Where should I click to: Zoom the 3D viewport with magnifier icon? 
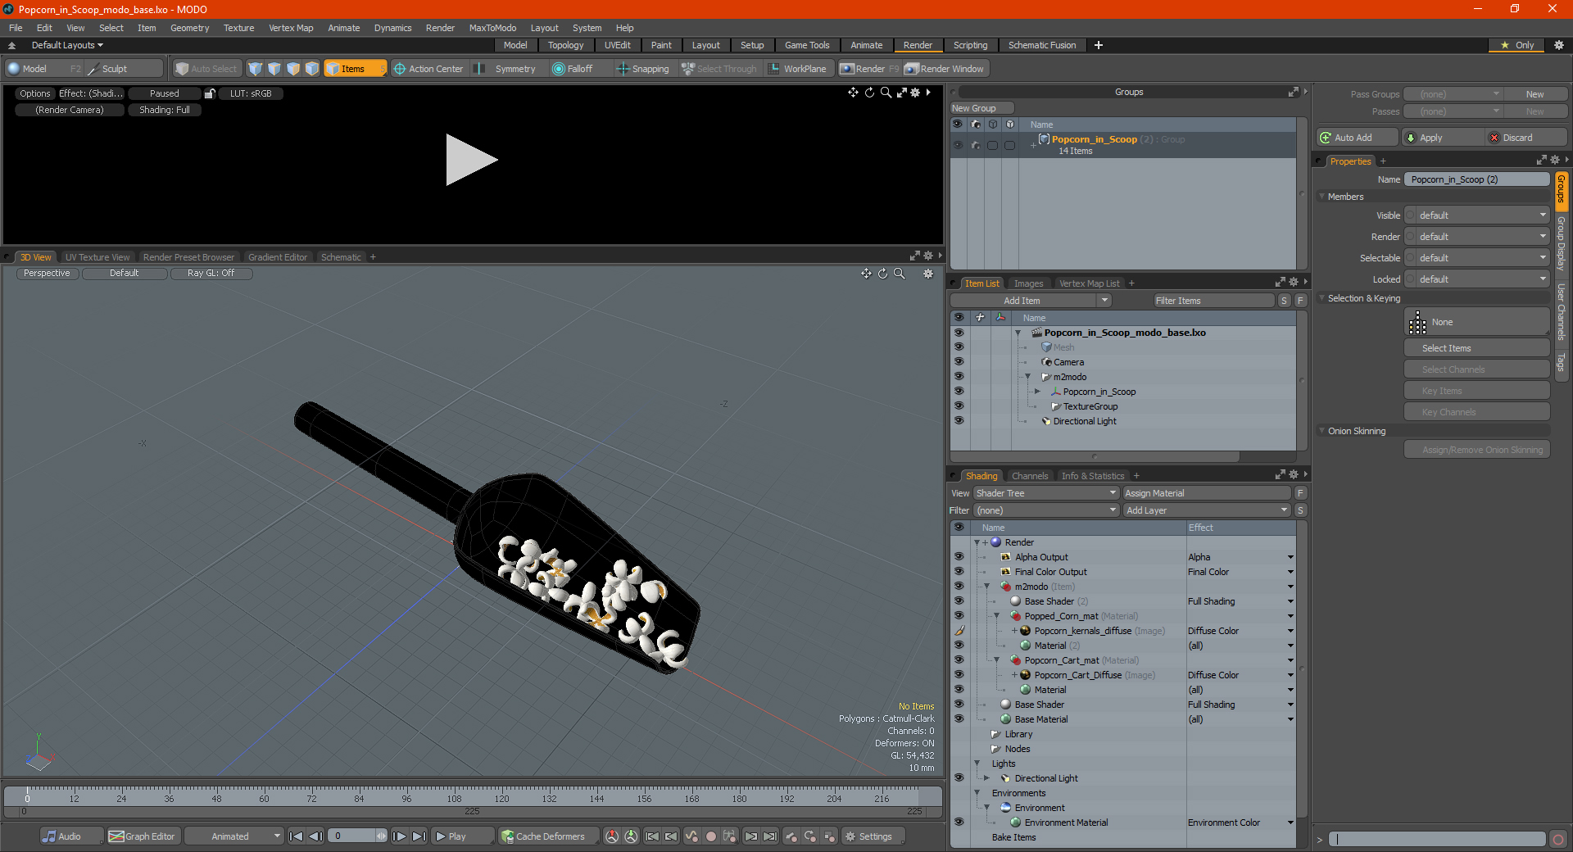point(900,274)
